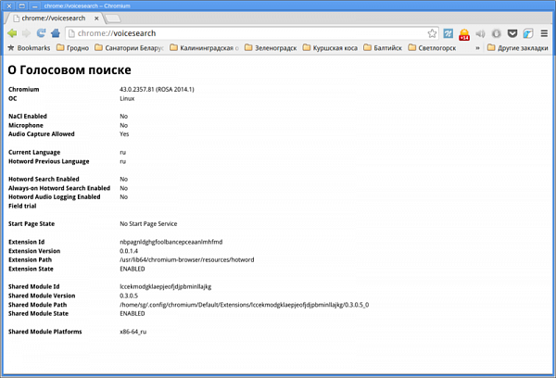Click the heading О Голосовом поиске
Screen dimensions: 556x378
click(69, 69)
